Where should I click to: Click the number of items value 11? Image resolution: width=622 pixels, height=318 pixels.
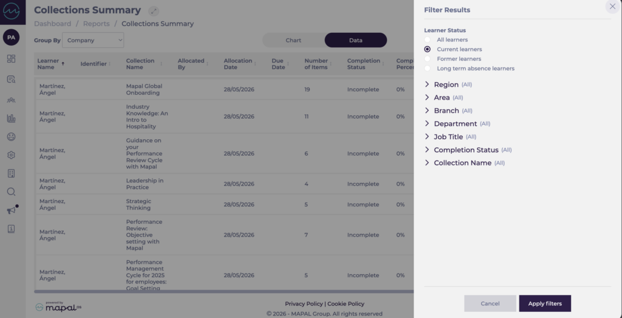click(306, 117)
